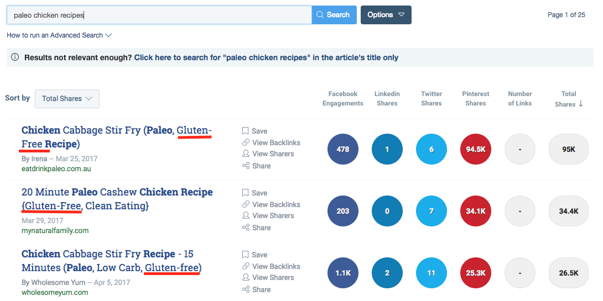
Task: Click Save bookmark icon for first result
Action: point(246,131)
